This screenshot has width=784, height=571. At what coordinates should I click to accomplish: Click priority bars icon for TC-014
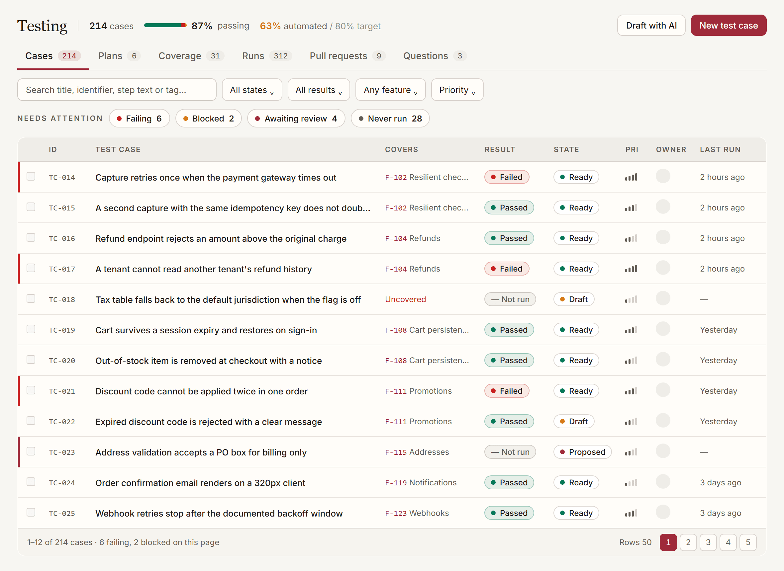(x=631, y=177)
